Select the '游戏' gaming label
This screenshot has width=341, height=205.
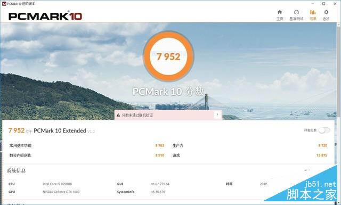pyautogui.click(x=176, y=155)
